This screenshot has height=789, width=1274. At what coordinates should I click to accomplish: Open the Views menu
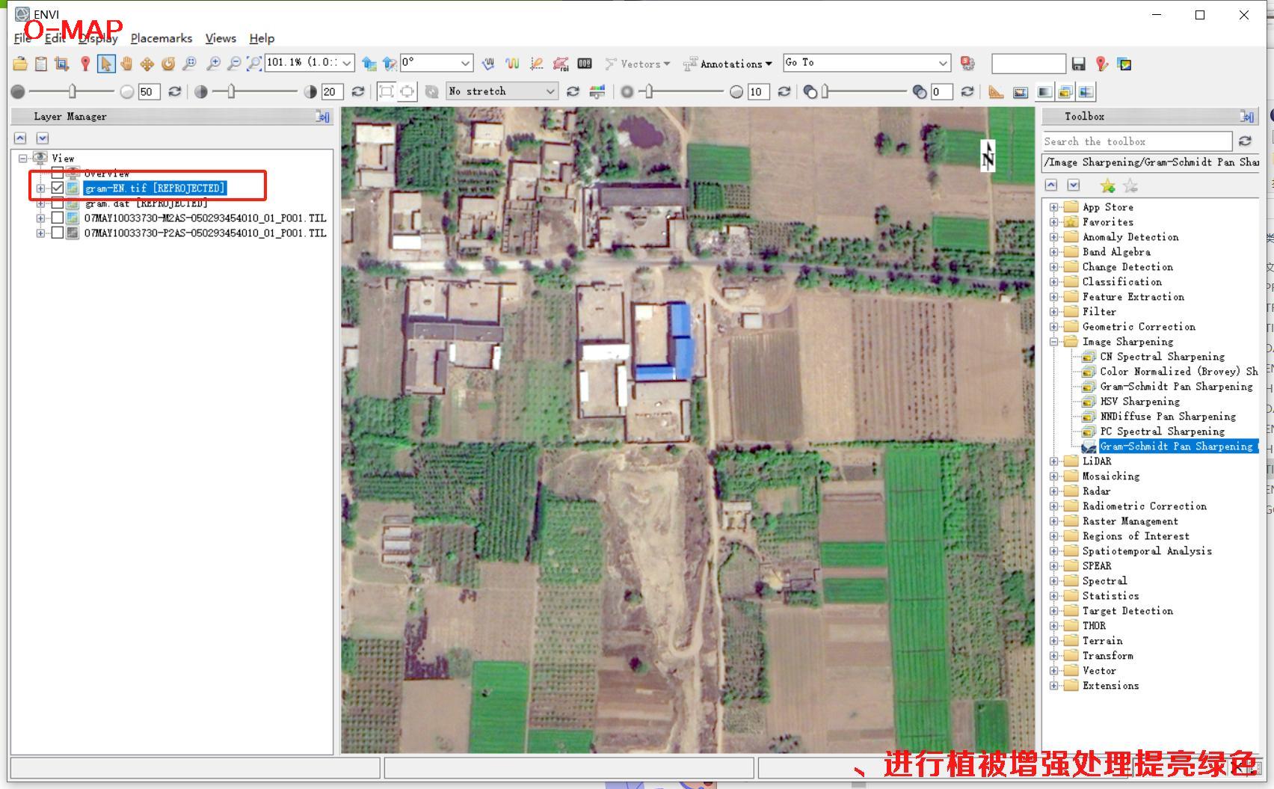tap(221, 38)
